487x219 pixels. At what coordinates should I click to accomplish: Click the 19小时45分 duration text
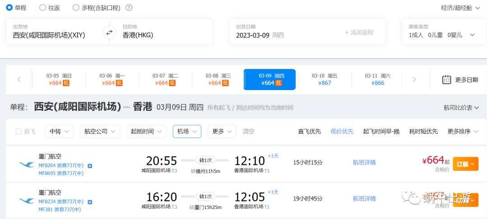[308, 199]
